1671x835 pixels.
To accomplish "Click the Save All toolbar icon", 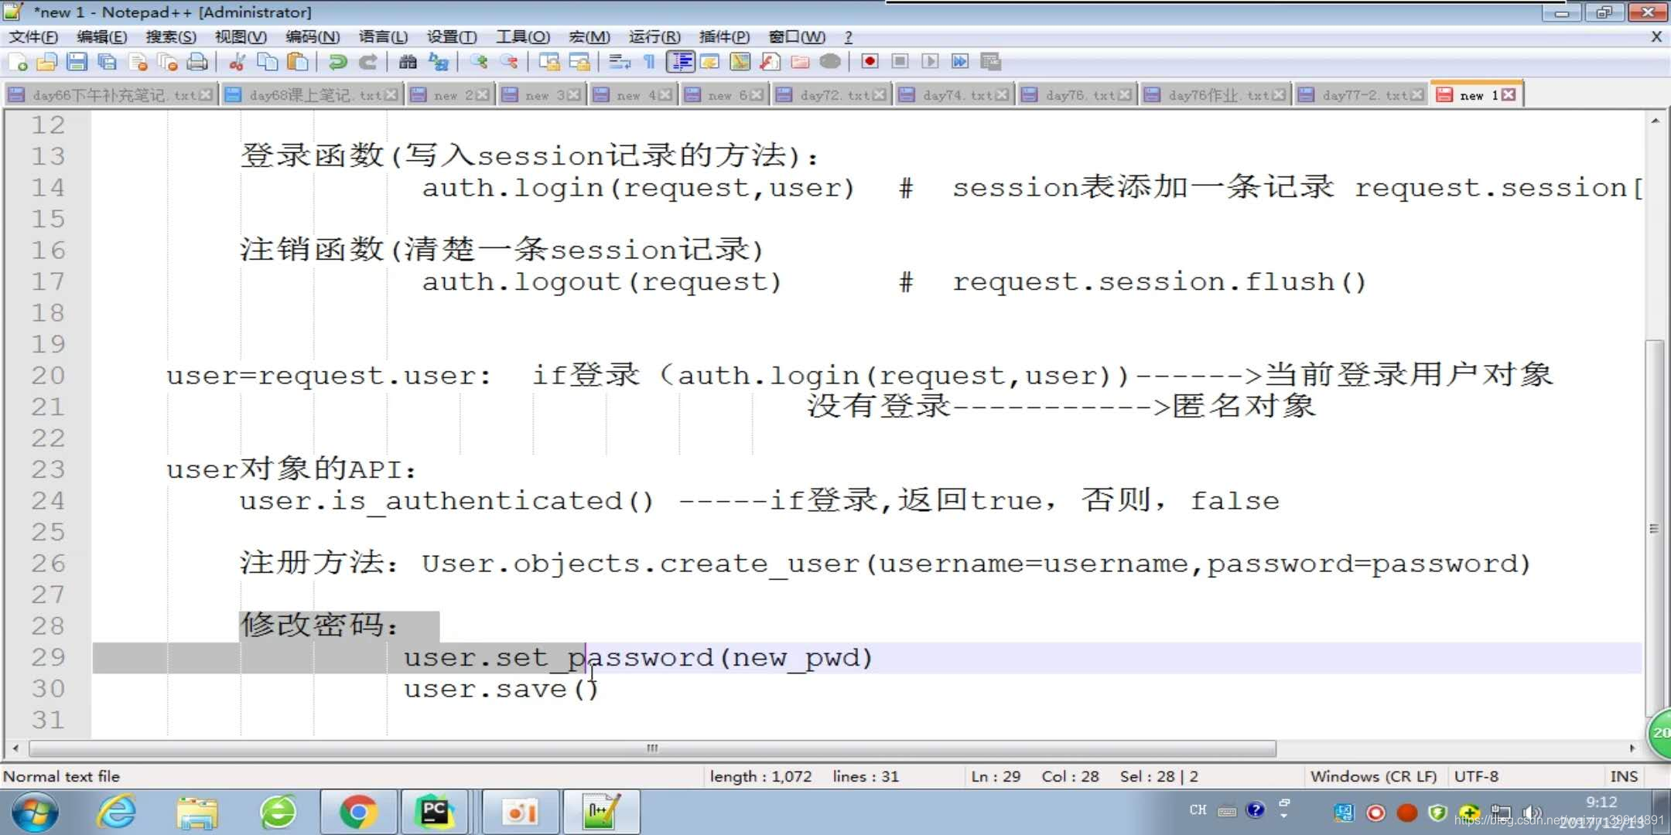I will click(107, 62).
